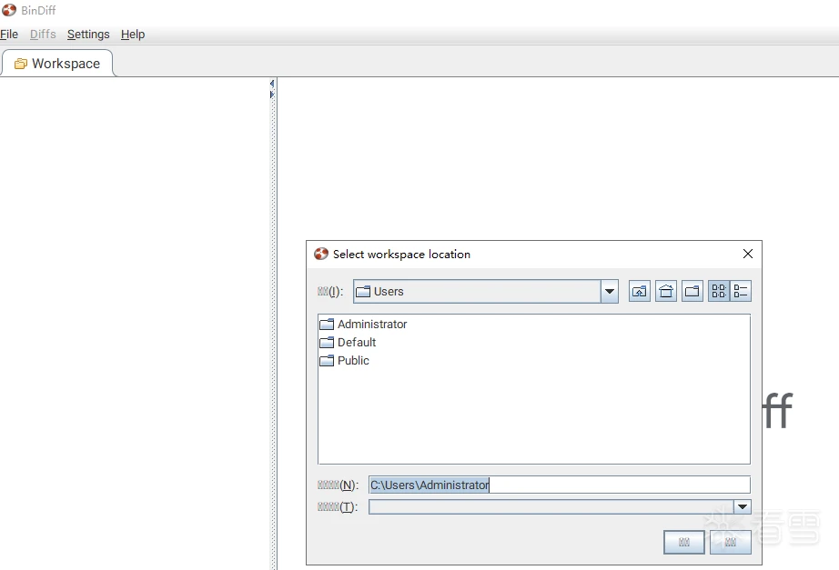Close the Select workspace location dialog

tap(748, 255)
